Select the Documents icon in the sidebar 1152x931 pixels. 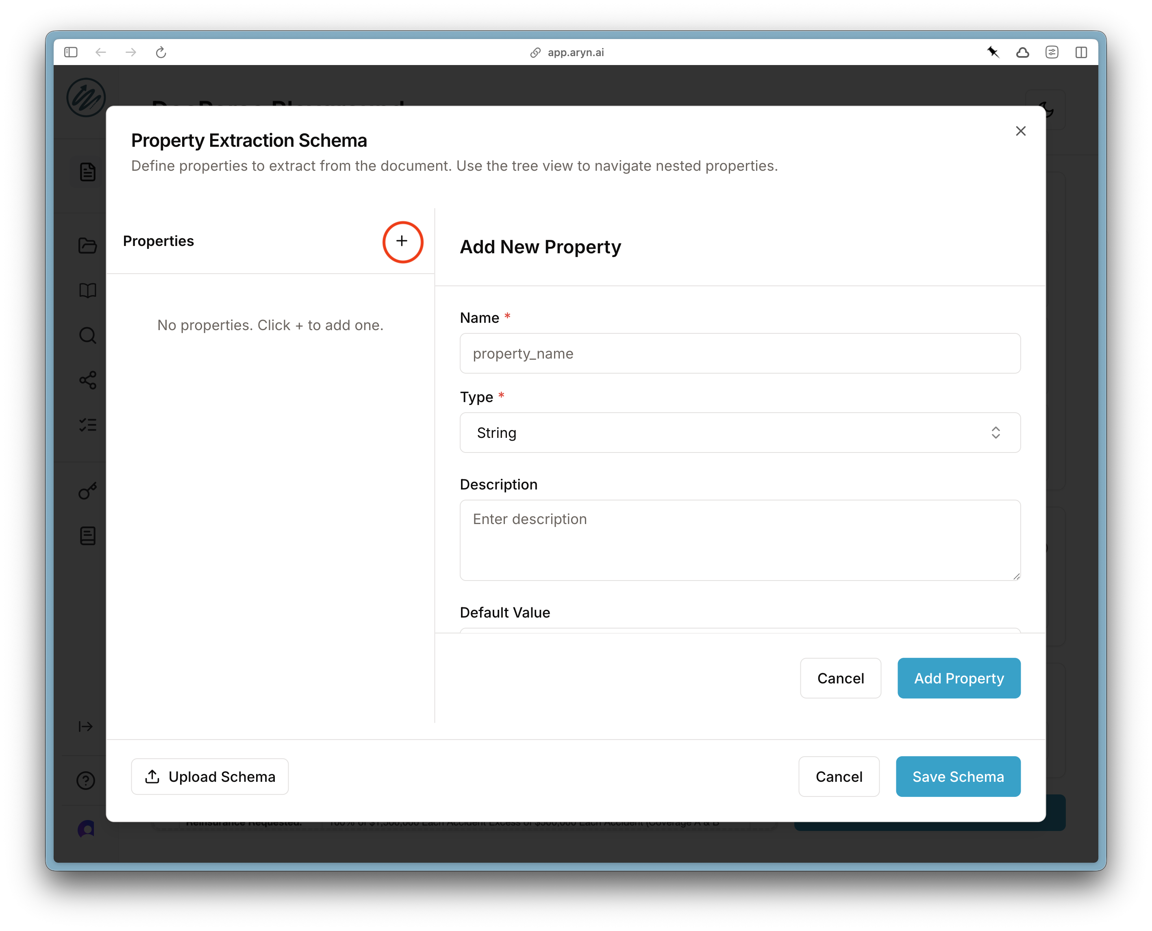point(87,172)
